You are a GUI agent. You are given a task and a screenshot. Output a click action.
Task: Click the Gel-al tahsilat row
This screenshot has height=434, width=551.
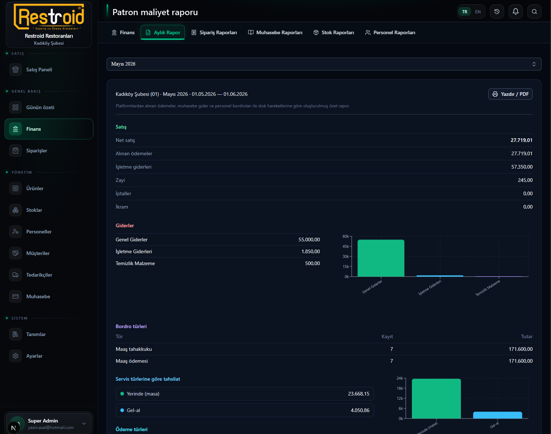[245, 410]
